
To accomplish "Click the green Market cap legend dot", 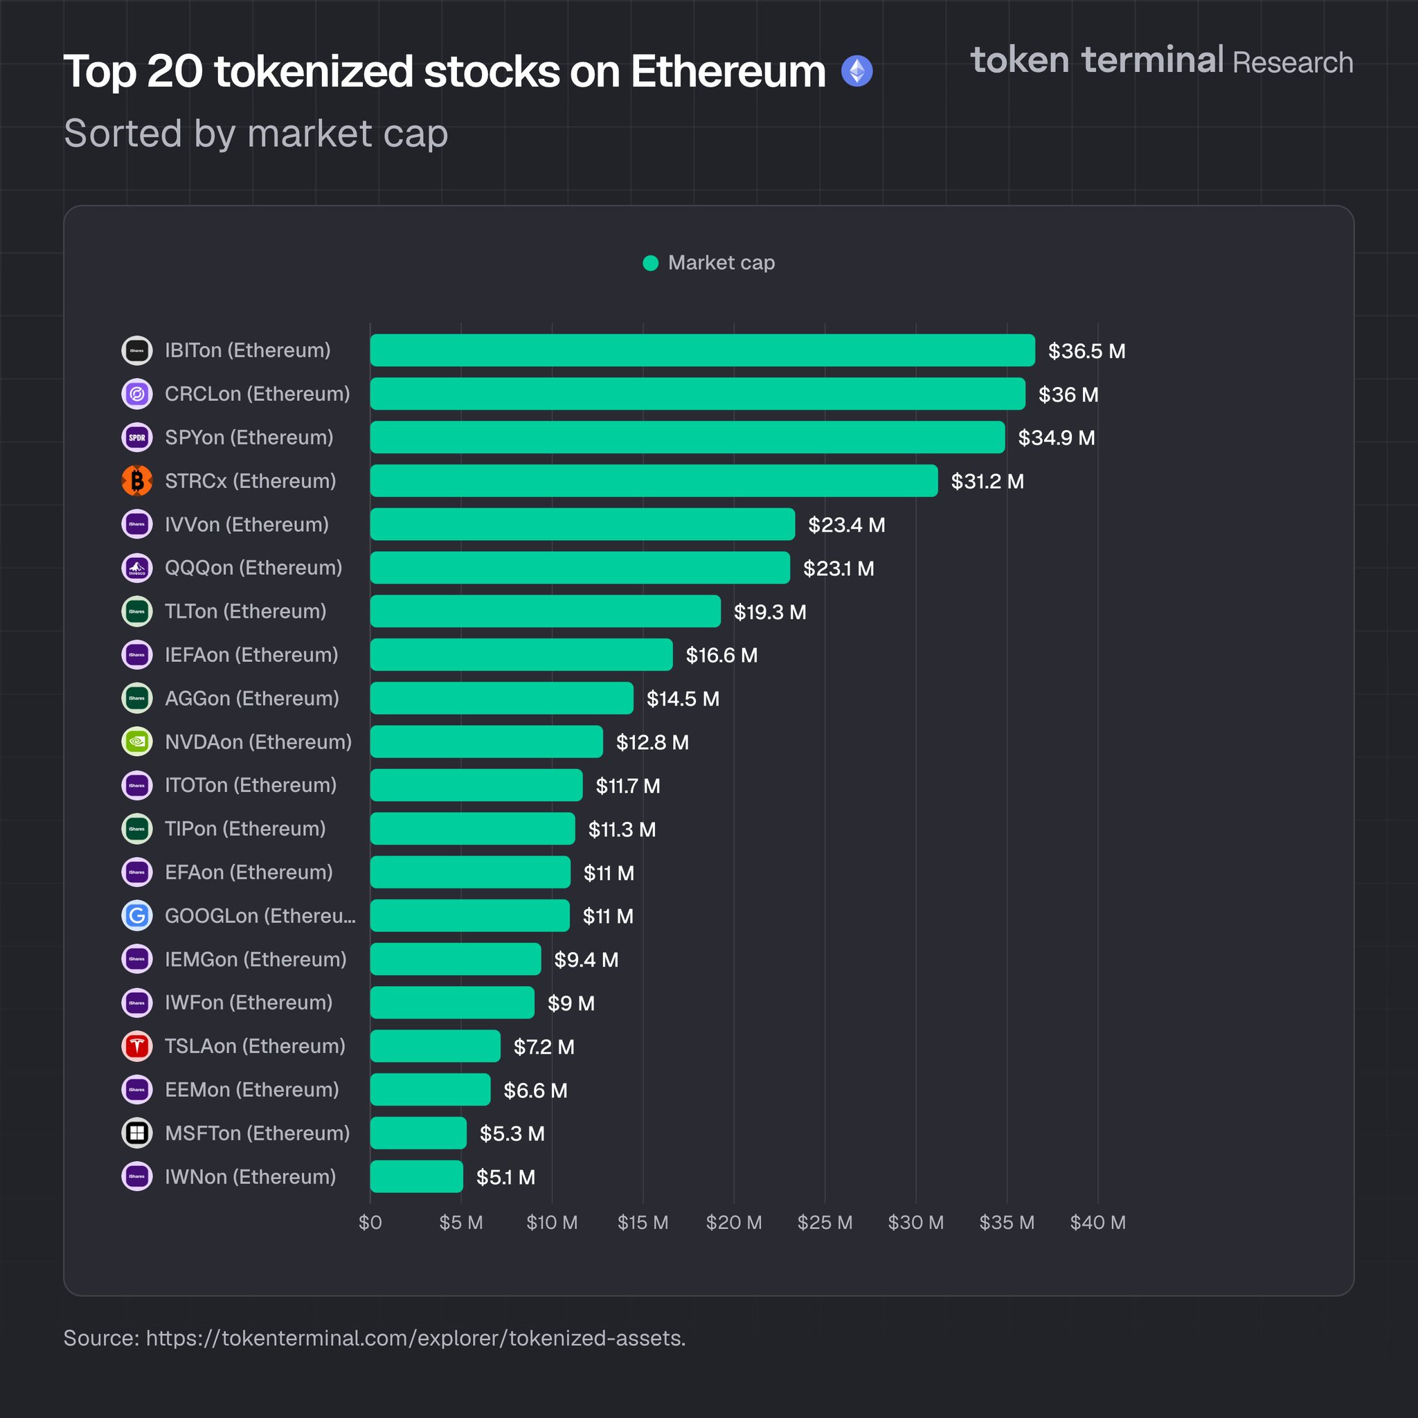I will (x=650, y=262).
